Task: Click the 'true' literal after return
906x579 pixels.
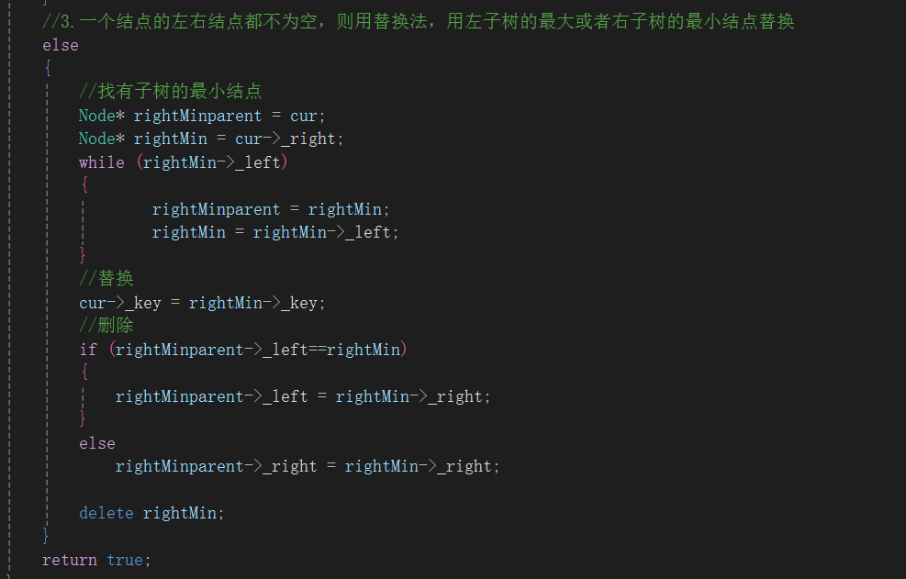Action: click(x=125, y=560)
